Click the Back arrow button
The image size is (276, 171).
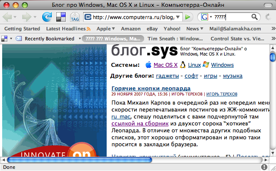[7, 17]
